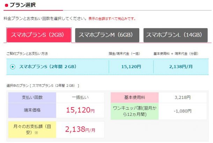Select the スマホプランS (2GB) tab
The image size is (213, 143).
[x=39, y=35]
